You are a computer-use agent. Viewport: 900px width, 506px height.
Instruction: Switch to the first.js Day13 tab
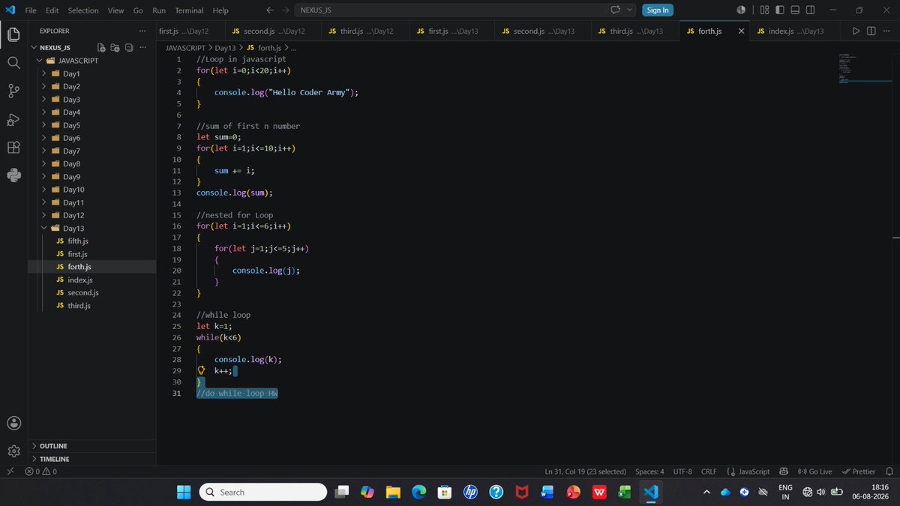[x=452, y=31]
